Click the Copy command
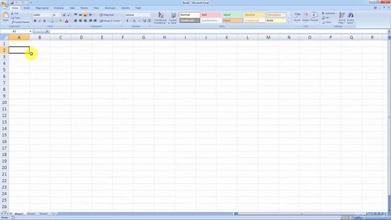 coord(15,18)
